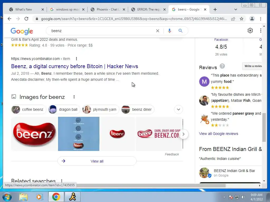Open the Windows Start orb

[x=7, y=197]
